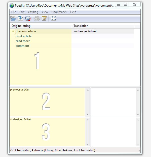Select the 'comment' string row
Image resolution: width=151 pixels, height=157 pixels.
point(72,46)
